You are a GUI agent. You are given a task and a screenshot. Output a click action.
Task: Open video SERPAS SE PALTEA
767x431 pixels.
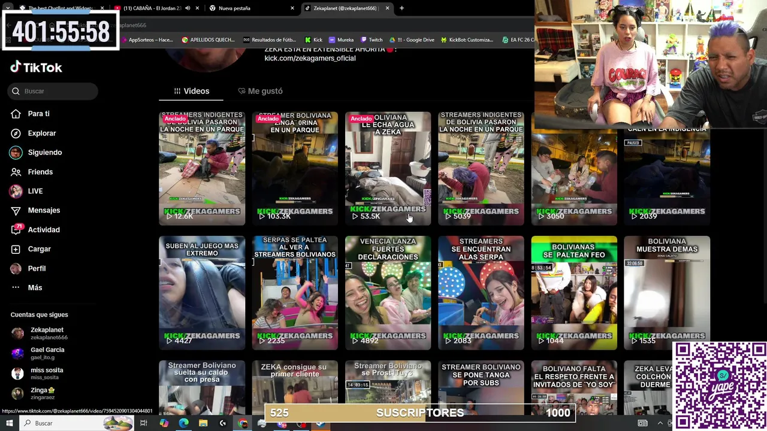(x=295, y=293)
